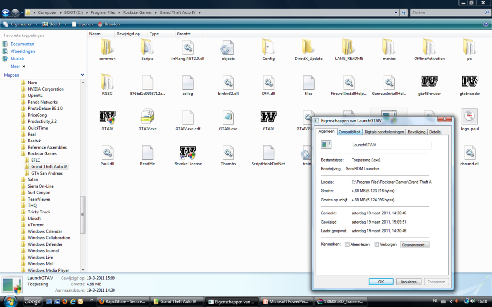Open the volume control in the system tray

(473, 301)
